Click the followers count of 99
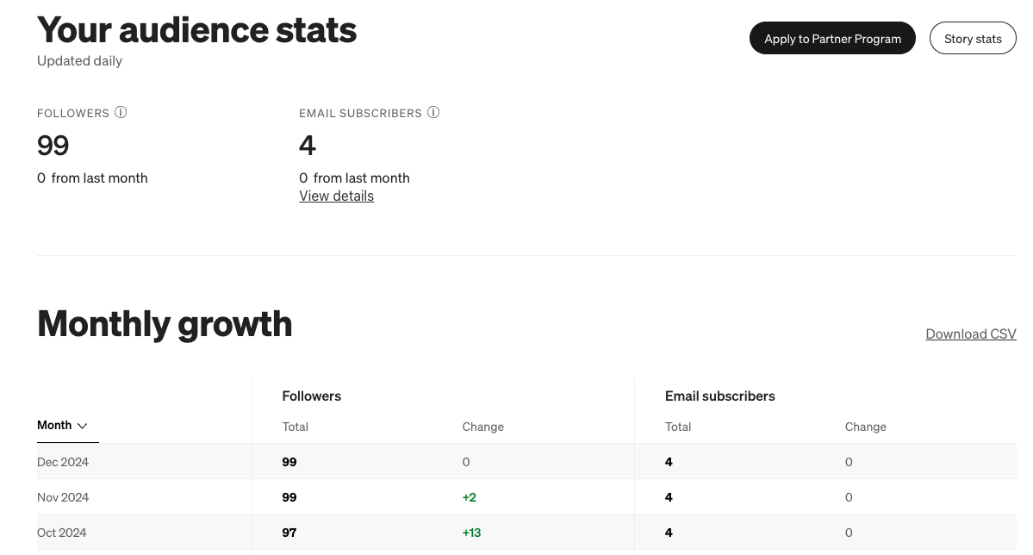 point(53,145)
